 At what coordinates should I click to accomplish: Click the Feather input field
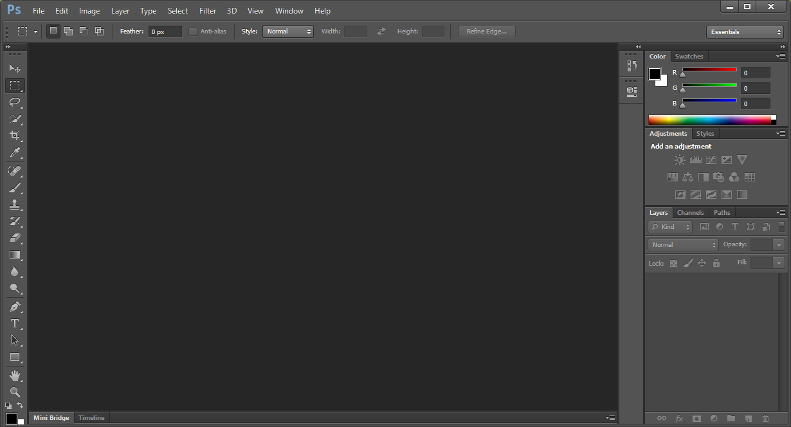coord(165,32)
